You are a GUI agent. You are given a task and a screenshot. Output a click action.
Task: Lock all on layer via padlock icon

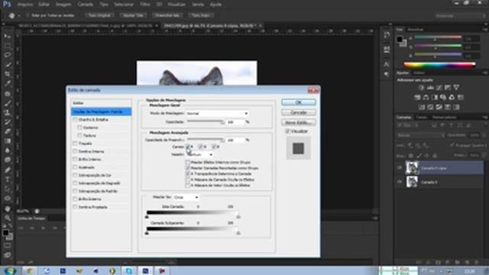[435, 156]
